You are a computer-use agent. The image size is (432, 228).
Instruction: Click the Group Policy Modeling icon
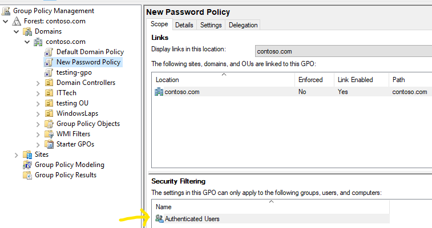[27, 165]
